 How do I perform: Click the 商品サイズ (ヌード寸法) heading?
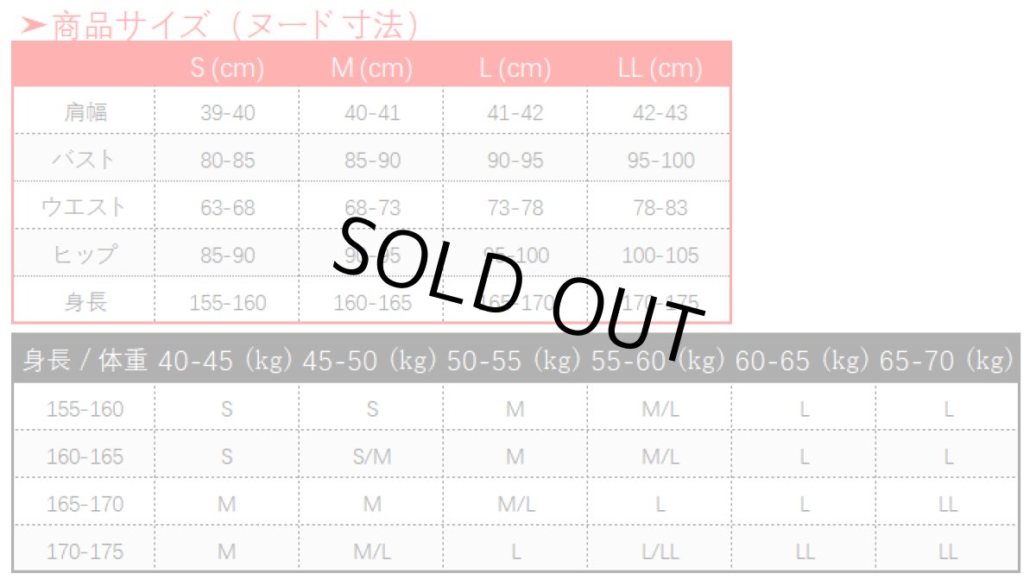tap(235, 27)
